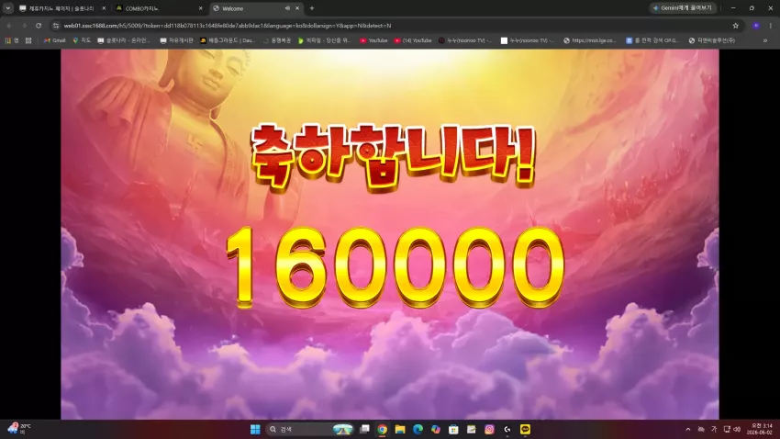Focus the address bar URL field

click(x=393, y=26)
